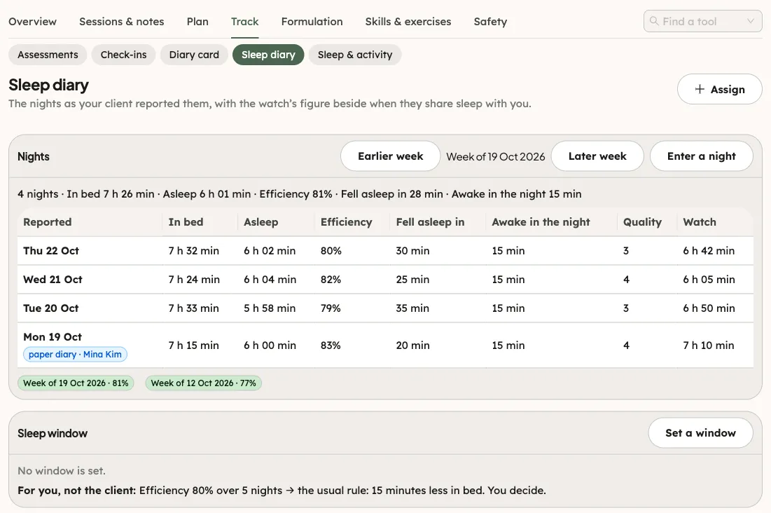Select the Assessments pill

pos(48,55)
